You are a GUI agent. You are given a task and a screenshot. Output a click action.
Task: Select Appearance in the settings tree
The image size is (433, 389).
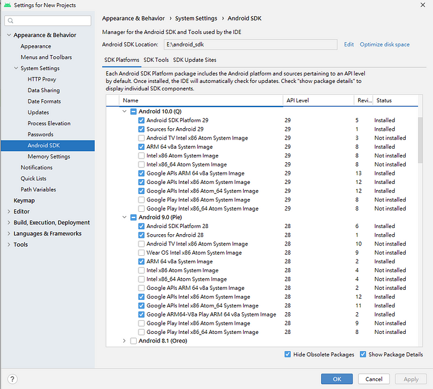36,46
